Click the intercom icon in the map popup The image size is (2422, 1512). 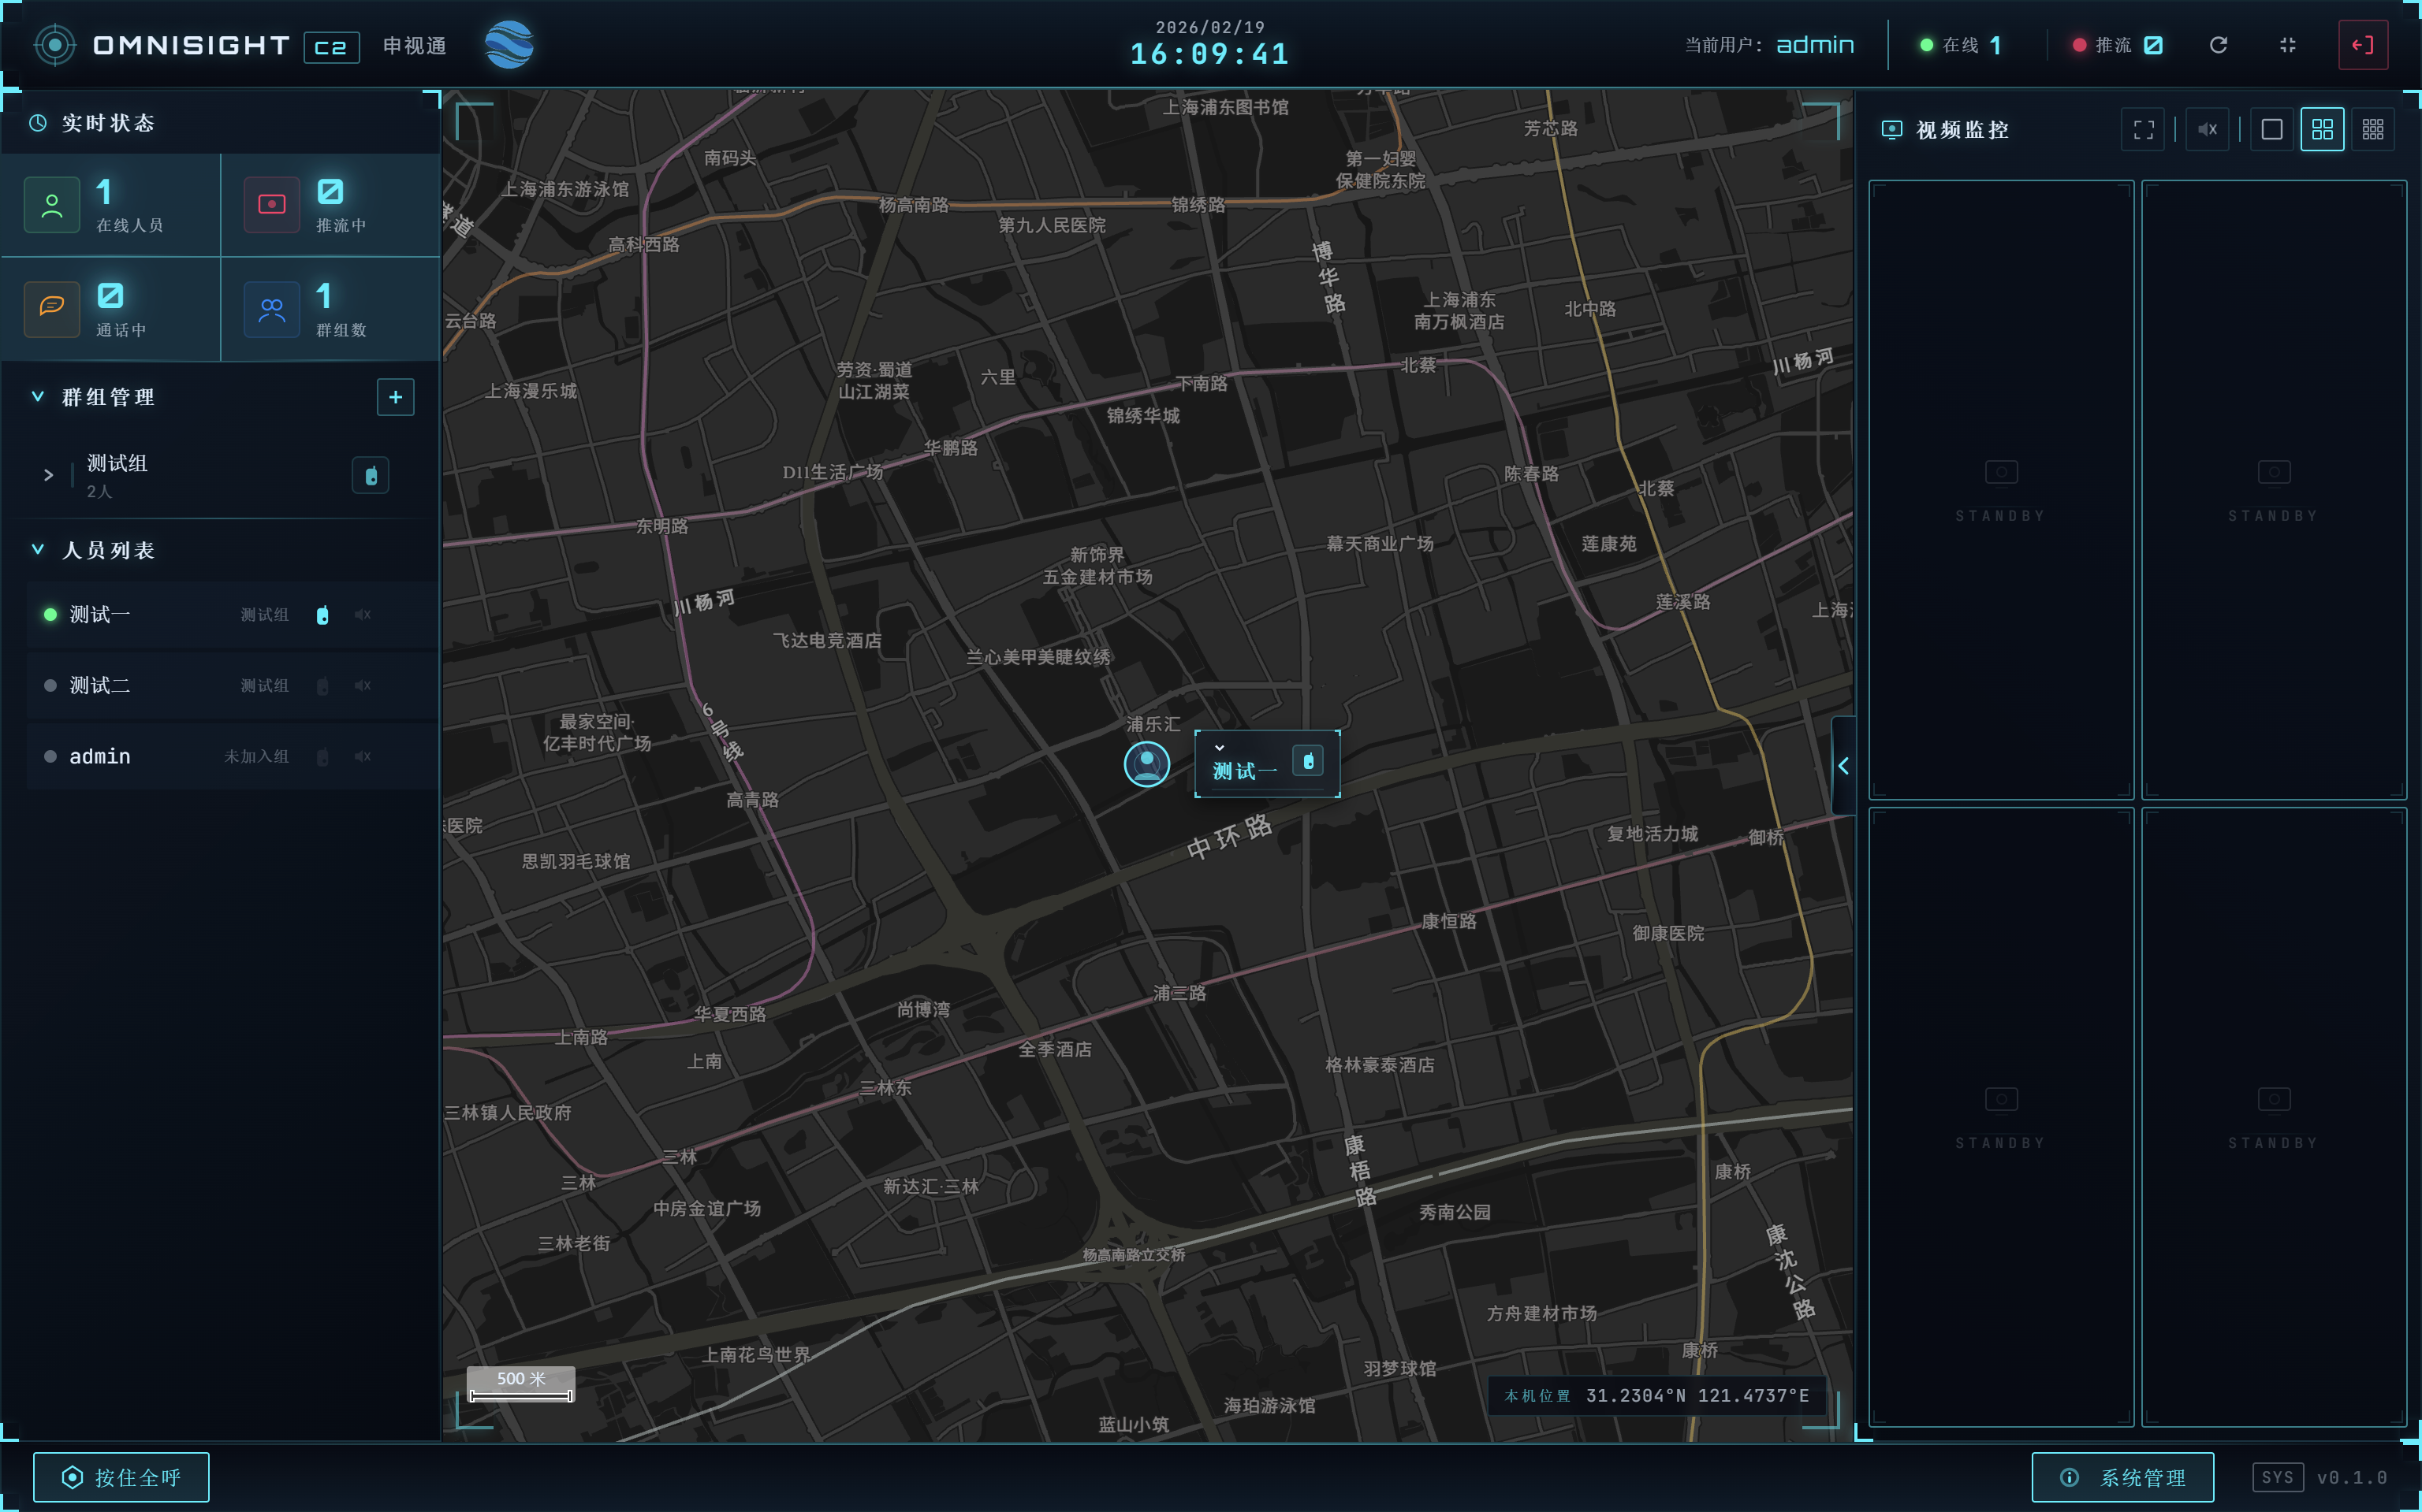click(1307, 761)
